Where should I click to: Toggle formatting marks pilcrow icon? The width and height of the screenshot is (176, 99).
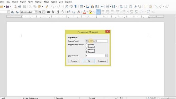point(76,6)
